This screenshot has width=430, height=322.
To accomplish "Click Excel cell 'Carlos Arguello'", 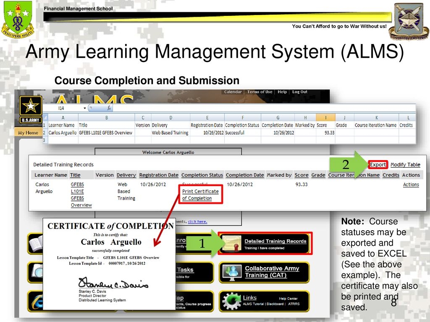I will 63,132.
